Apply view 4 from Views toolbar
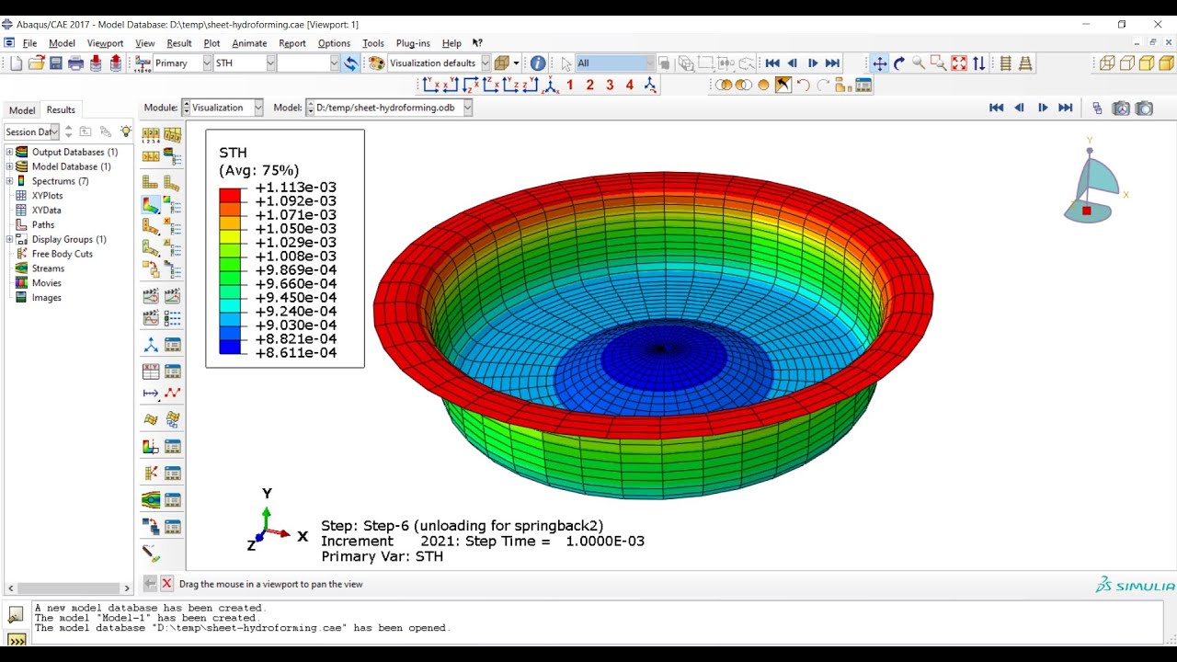This screenshot has height=662, width=1177. pos(630,86)
